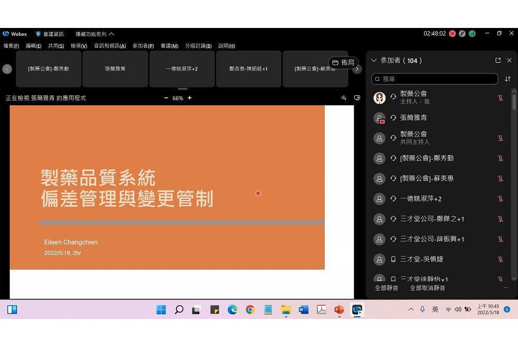The height and width of the screenshot is (347, 518).
Task: Show hidden tray icons chevron
Action: point(411,309)
